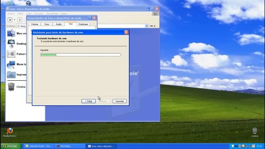Maximize the Sons, fala e dispositivos window
The width and height of the screenshot is (265, 149).
152,9
